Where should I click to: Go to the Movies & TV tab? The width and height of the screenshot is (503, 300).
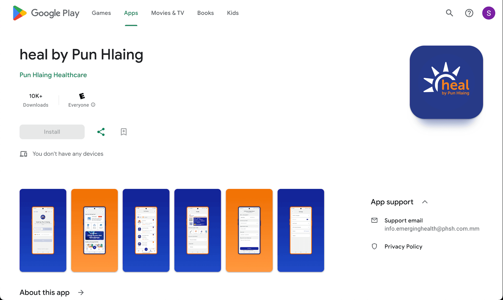pos(168,13)
